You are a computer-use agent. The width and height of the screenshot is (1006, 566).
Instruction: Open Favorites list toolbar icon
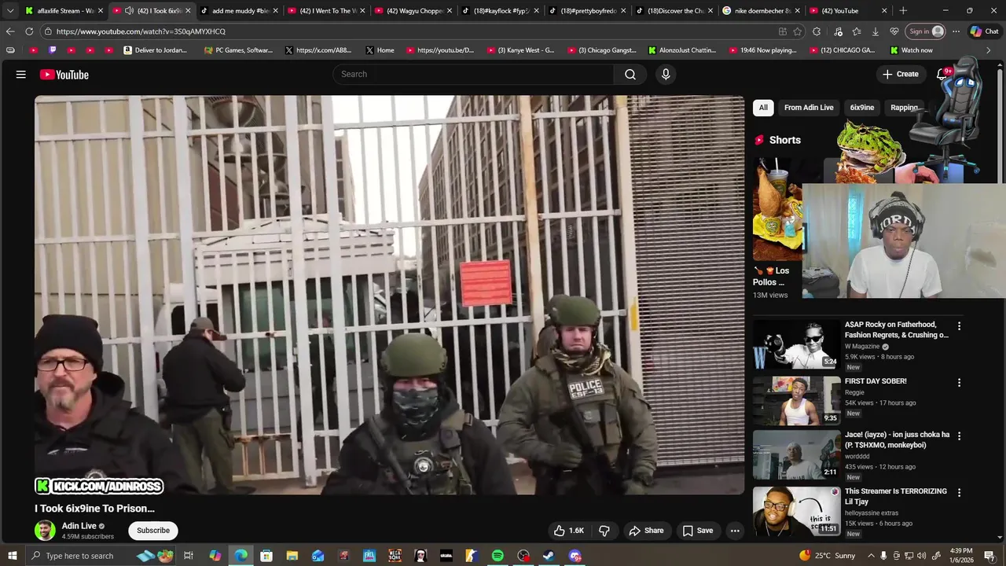pyautogui.click(x=857, y=31)
